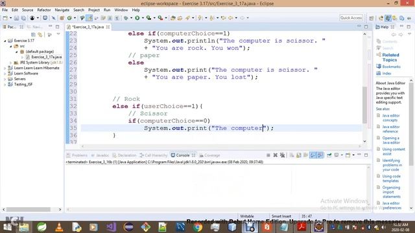Click the External Tools run icon
Viewport: 415px width, 233px height.
pyautogui.click(x=160, y=18)
